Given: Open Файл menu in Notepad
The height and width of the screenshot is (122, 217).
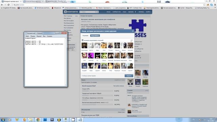Looking at the screenshot, I should [x=27, y=36].
